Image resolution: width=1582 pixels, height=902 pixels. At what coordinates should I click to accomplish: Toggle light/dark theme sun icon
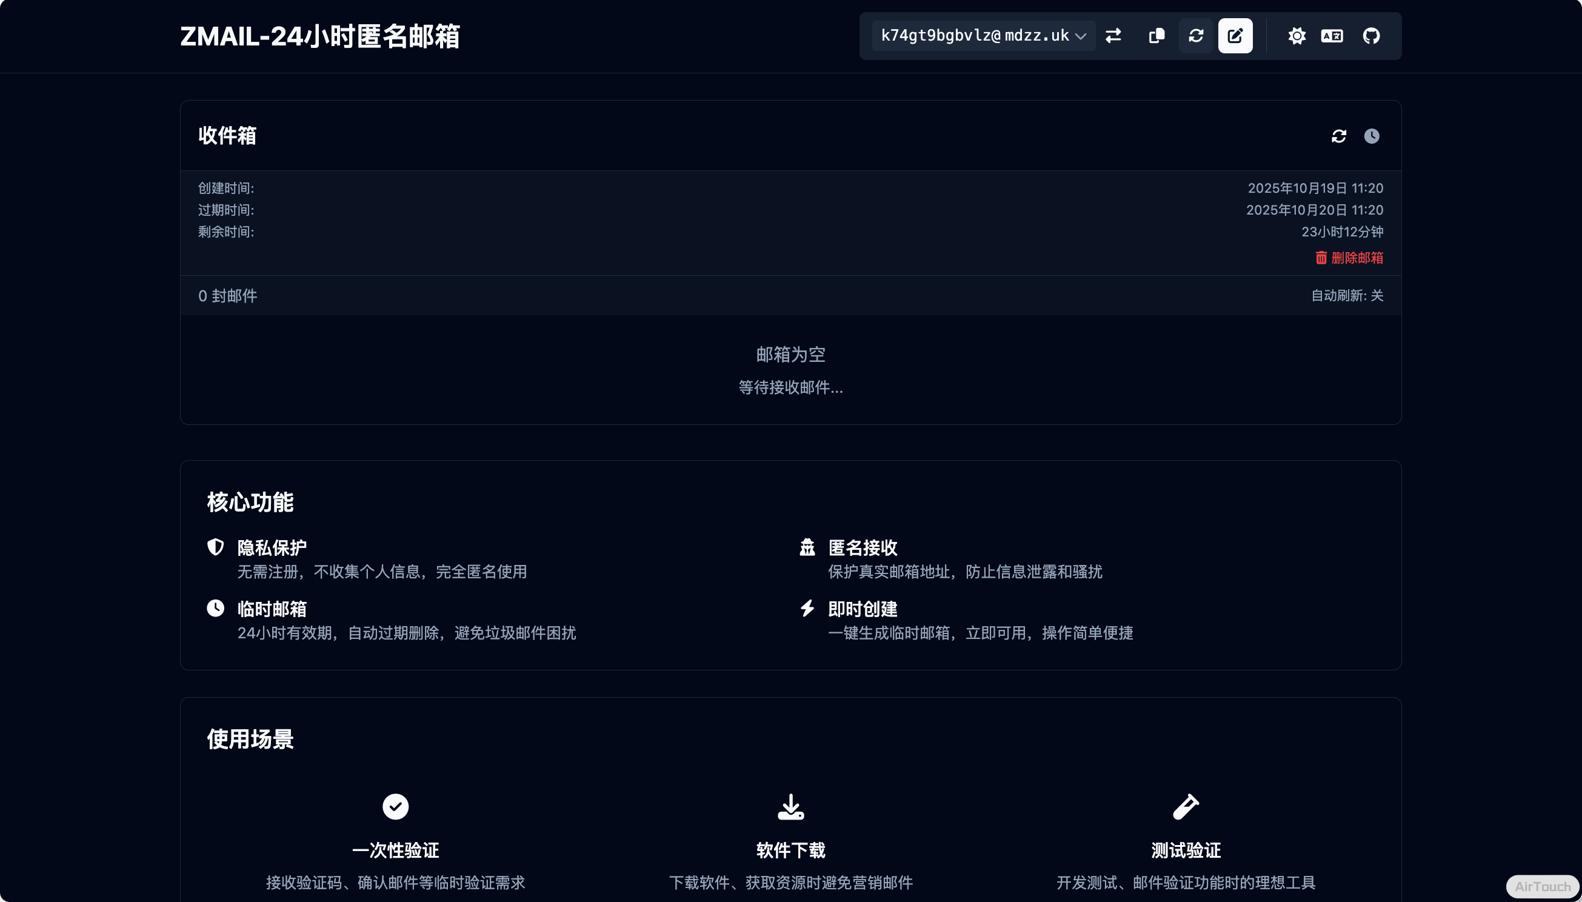[x=1297, y=36]
